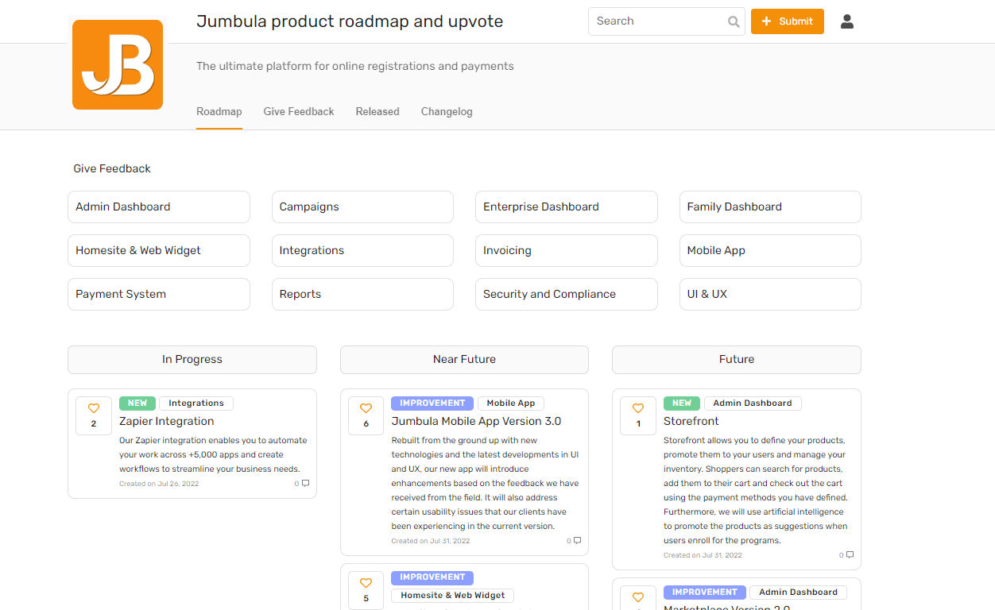995x610 pixels.
Task: Select the Mobile App feedback board
Action: tap(770, 250)
